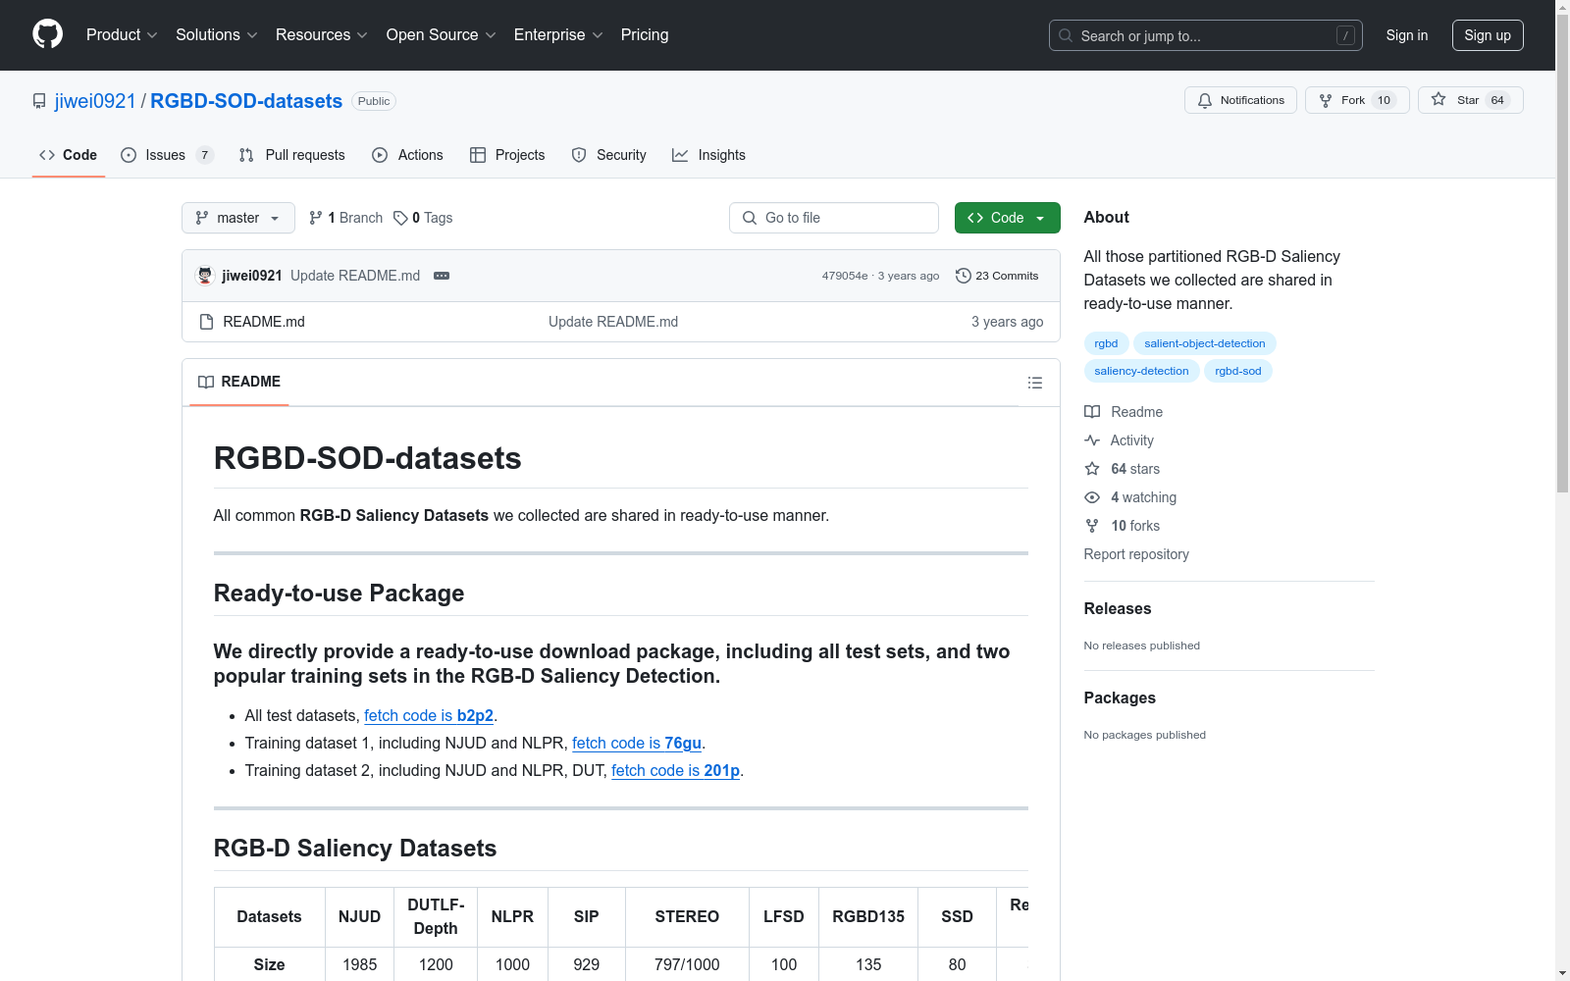This screenshot has width=1570, height=981.
Task: Click the 'Search or jump to...' field
Action: point(1206,35)
